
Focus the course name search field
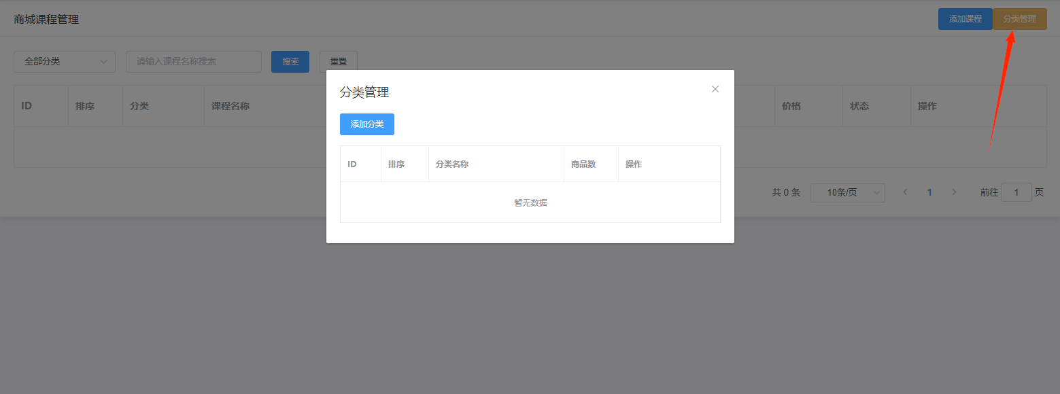tap(193, 62)
